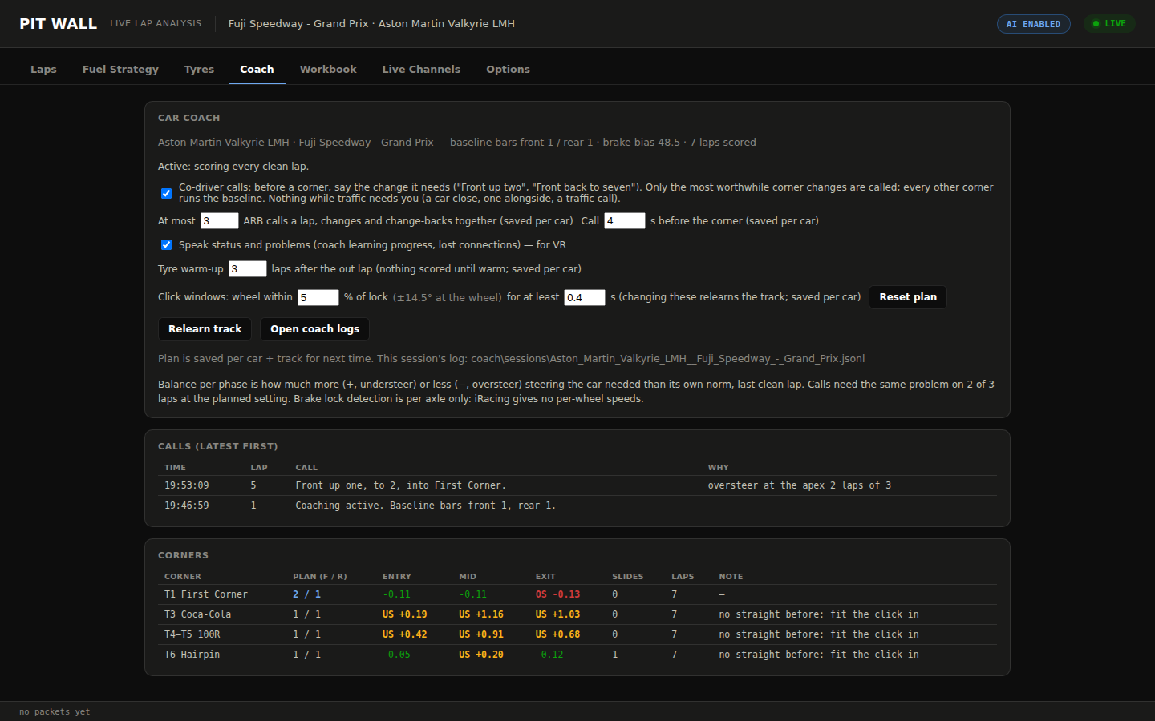The image size is (1155, 721).
Task: Toggle the Co-driver calls checkbox
Action: [x=166, y=193]
